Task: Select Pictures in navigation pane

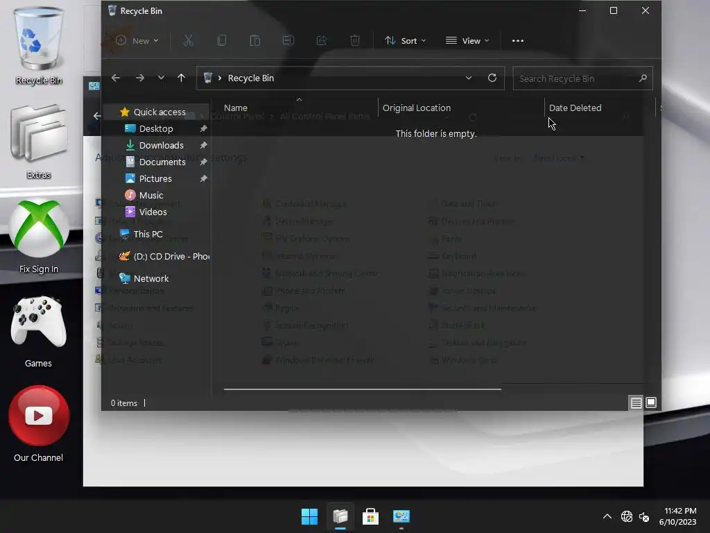Action: coord(156,178)
